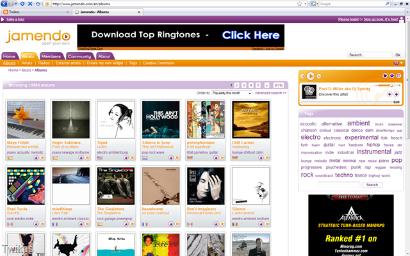Play Chill Carrier's Awakening album
410x256 pixels.
(x=266, y=157)
